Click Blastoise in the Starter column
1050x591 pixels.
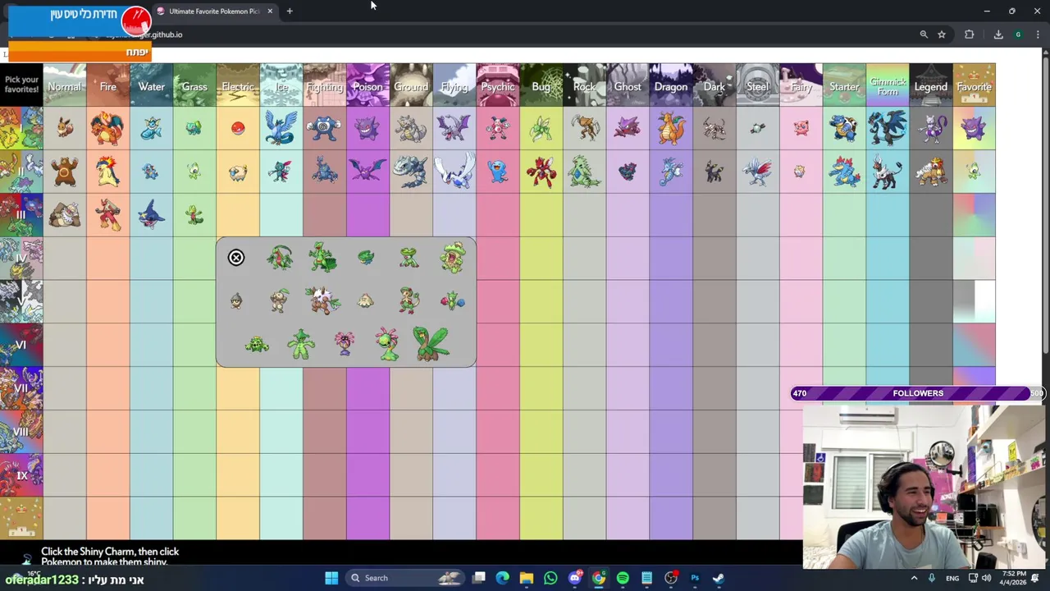(844, 129)
